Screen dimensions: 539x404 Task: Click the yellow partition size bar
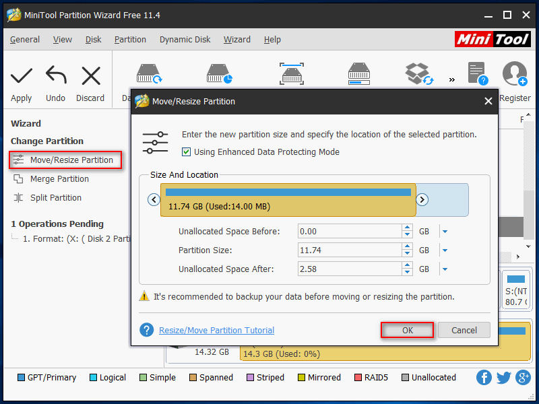pos(288,200)
